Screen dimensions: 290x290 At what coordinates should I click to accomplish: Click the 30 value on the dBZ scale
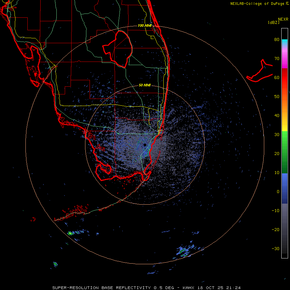[277, 134]
